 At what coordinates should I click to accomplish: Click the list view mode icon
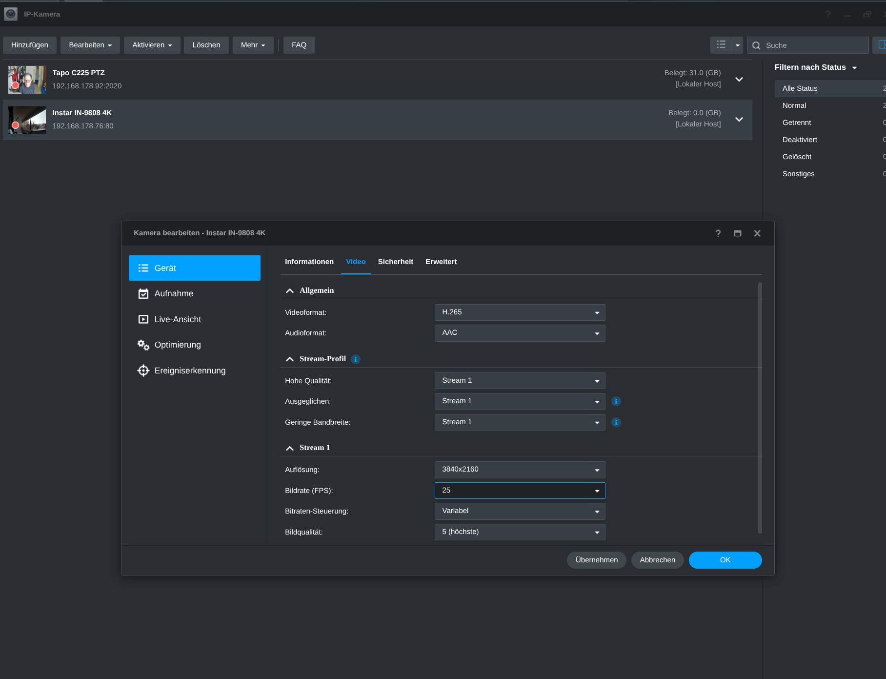tap(721, 45)
